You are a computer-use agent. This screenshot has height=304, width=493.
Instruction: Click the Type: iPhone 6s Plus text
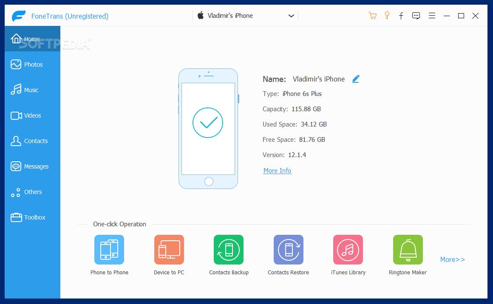292,93
